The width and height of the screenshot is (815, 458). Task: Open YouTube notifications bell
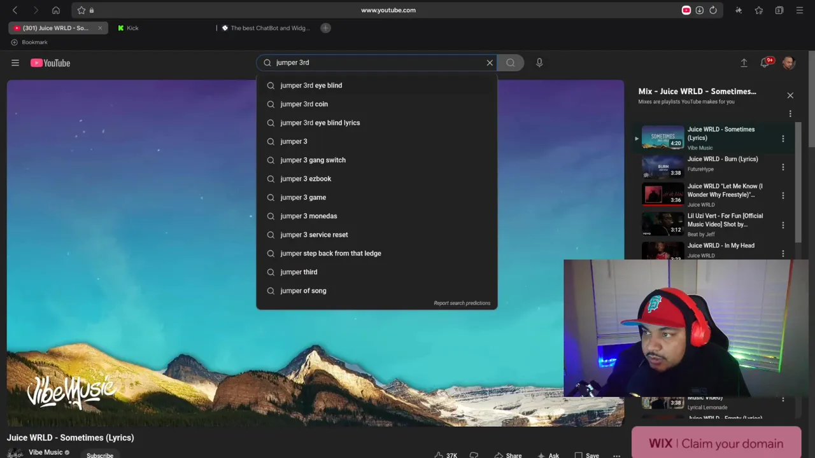click(x=765, y=62)
